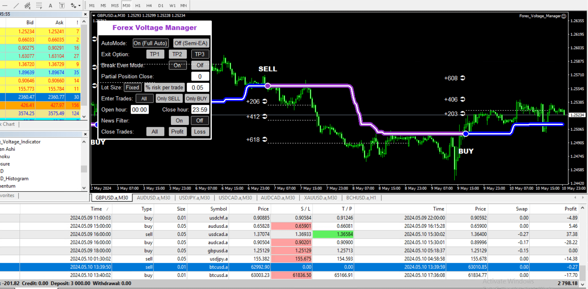Click the Lot Size 0.05 input field
588x289 pixels.
[x=198, y=87]
